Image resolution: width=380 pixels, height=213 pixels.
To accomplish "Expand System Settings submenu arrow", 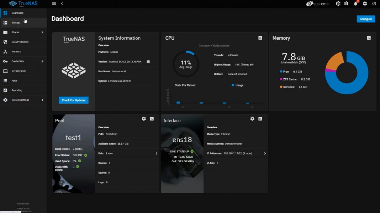I will point(42,100).
